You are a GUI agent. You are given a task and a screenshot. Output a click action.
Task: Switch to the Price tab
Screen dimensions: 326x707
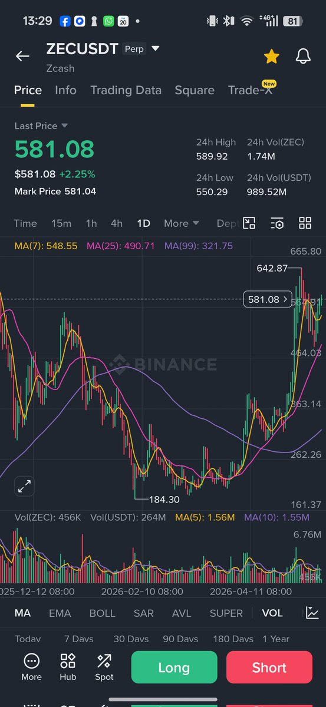pos(28,90)
